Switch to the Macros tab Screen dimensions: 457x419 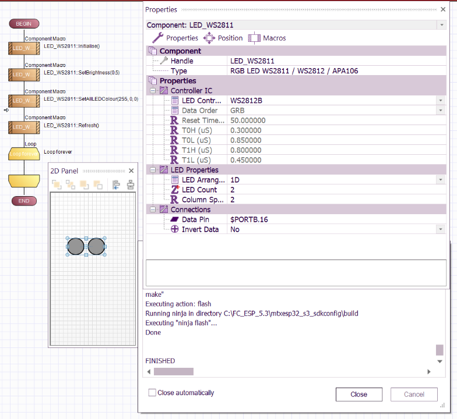267,38
